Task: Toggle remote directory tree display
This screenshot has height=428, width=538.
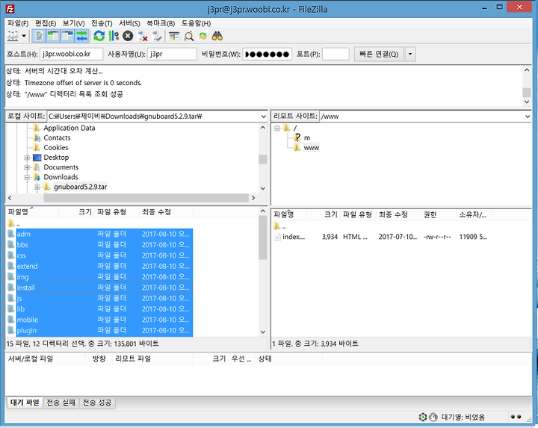Action: [x=67, y=36]
